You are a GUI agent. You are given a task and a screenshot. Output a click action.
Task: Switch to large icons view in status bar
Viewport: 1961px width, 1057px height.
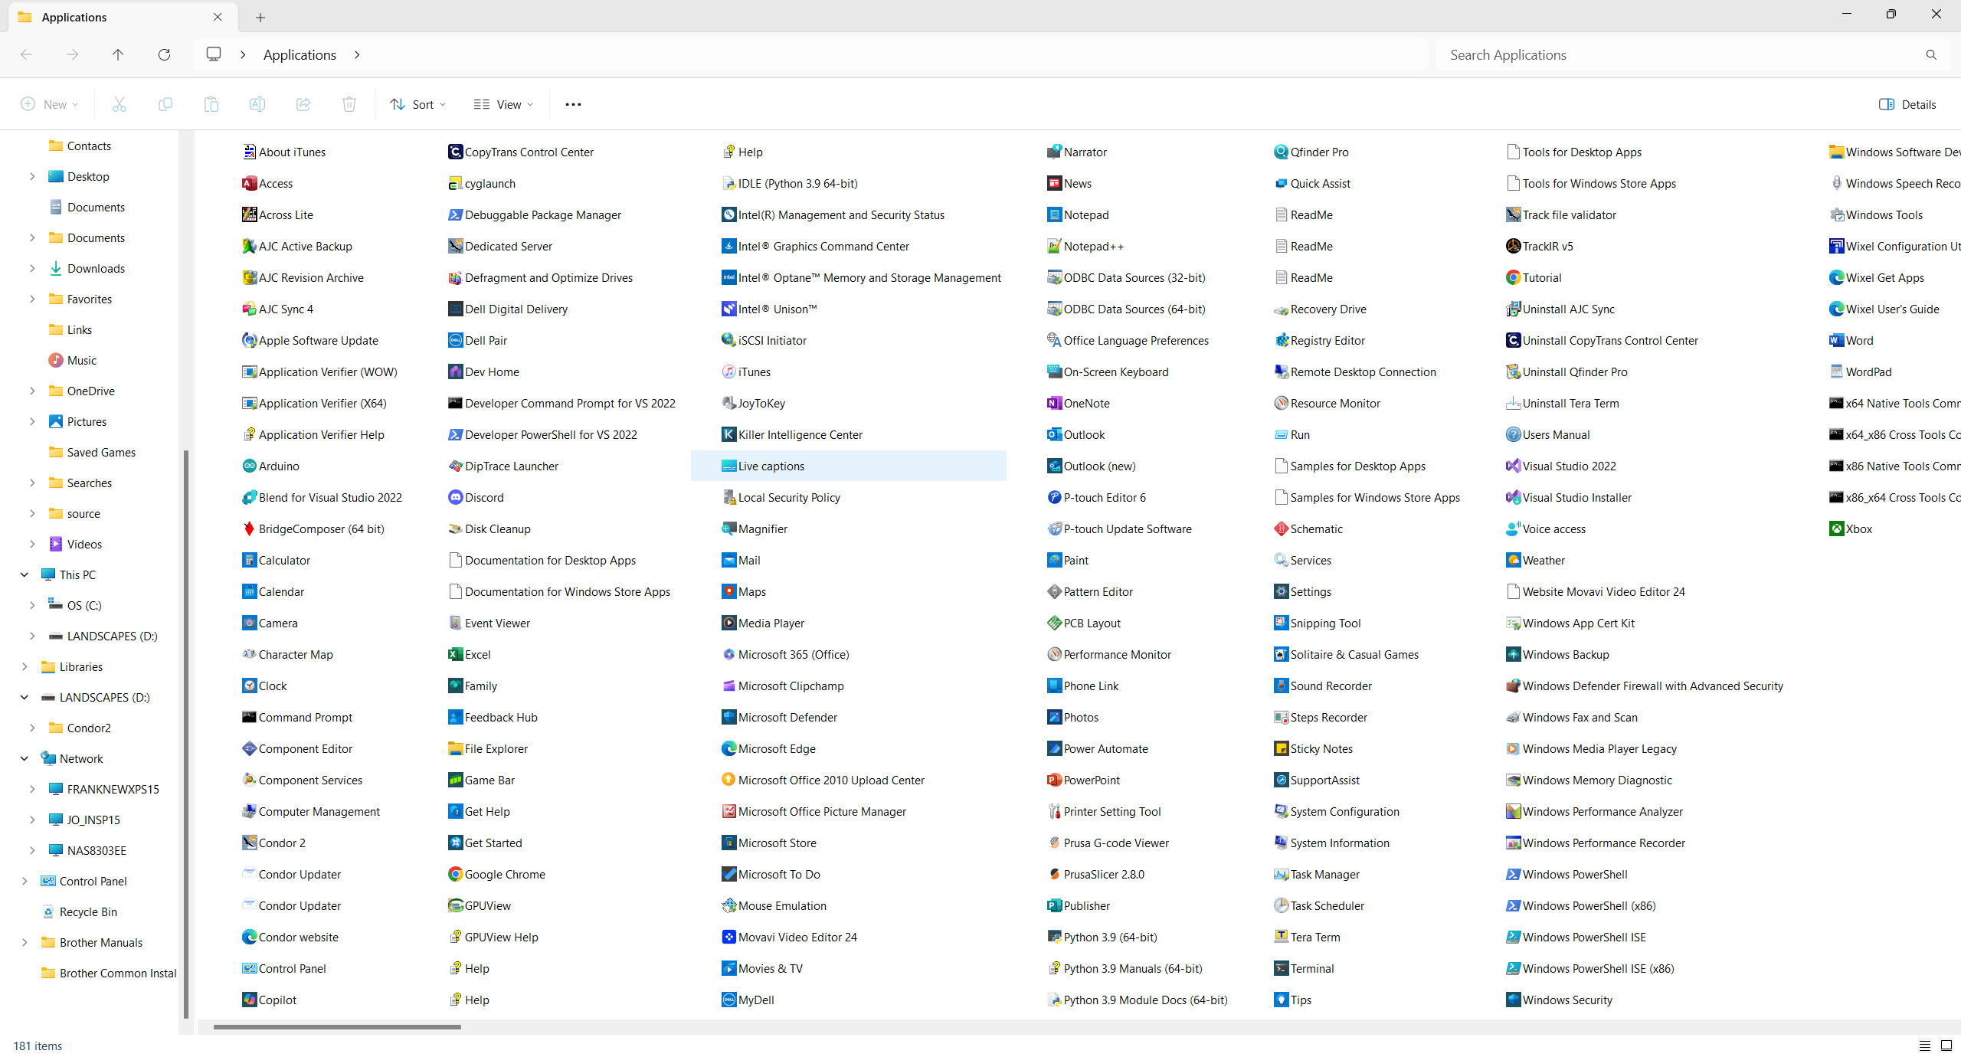tap(1946, 1046)
